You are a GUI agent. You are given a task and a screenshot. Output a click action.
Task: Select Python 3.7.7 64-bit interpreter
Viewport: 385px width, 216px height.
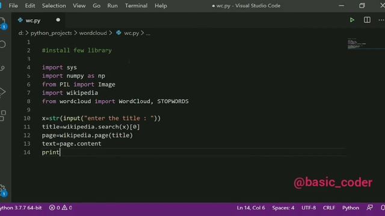[x=21, y=208]
